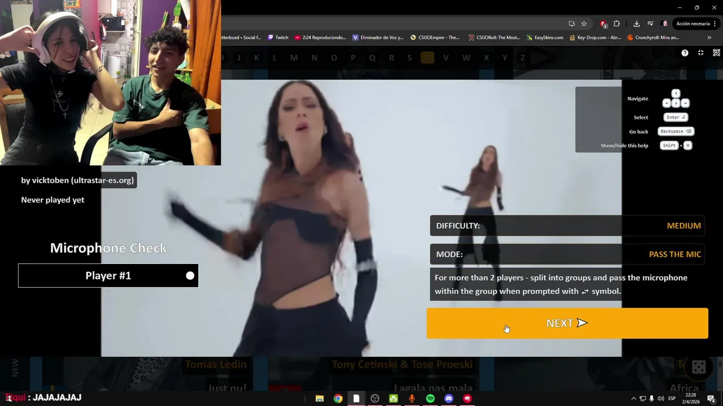
Task: Click the orange NEXT button
Action: pyautogui.click(x=567, y=323)
